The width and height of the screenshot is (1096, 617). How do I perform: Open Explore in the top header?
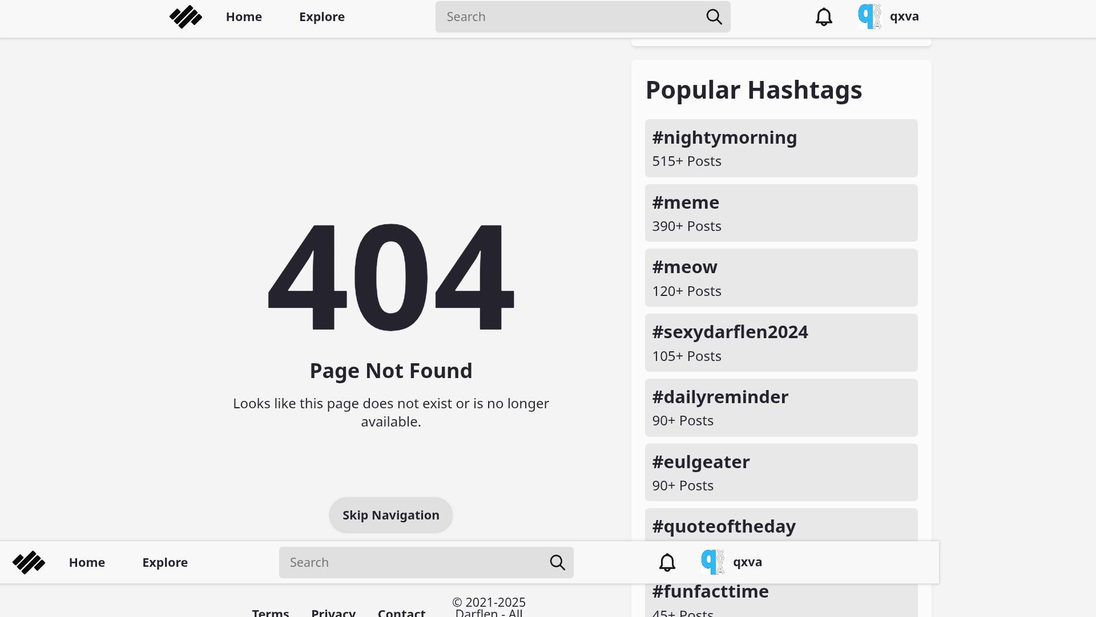(322, 17)
